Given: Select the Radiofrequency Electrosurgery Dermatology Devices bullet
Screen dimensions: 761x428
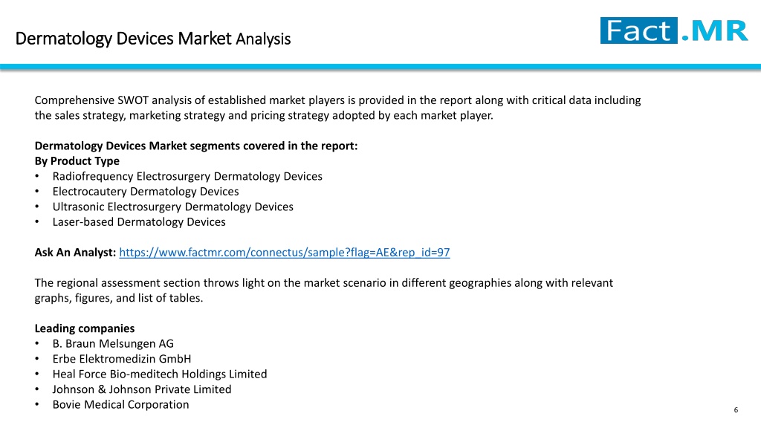Looking at the screenshot, I should pyautogui.click(x=187, y=176).
